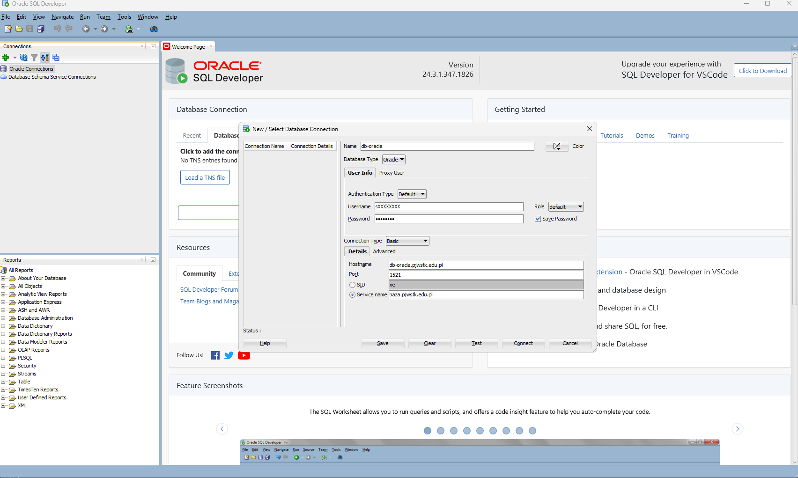Screen dimensions: 798x478
Task: Click the Open folder toolbar icon
Action: click(x=19, y=29)
